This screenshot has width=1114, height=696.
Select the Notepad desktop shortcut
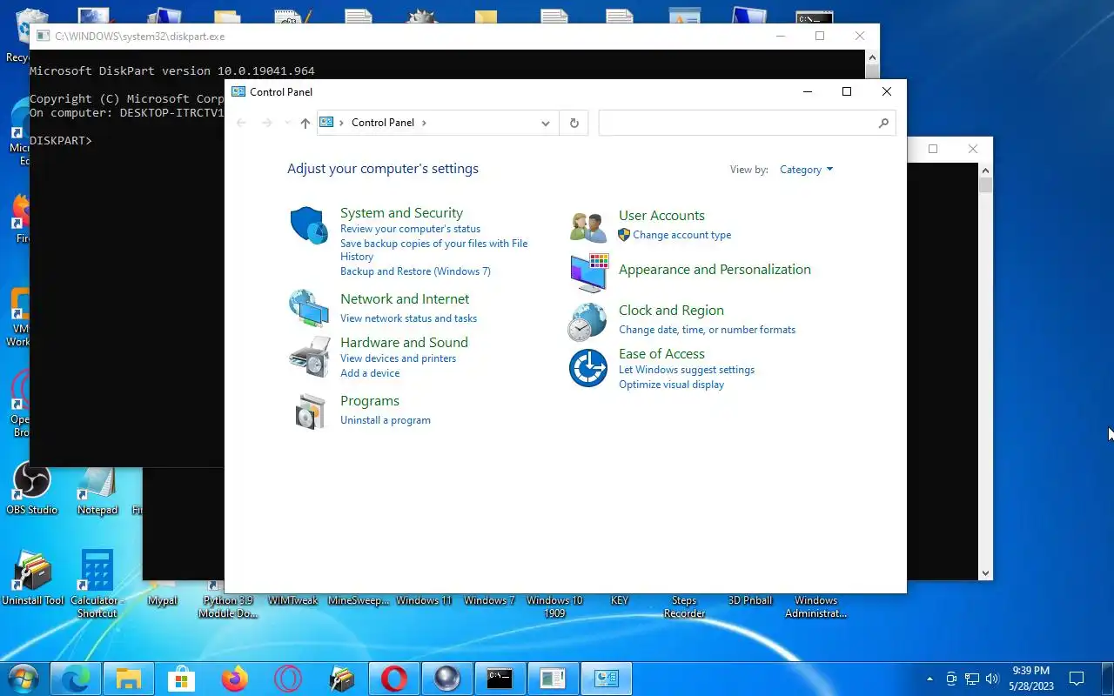coord(97,489)
